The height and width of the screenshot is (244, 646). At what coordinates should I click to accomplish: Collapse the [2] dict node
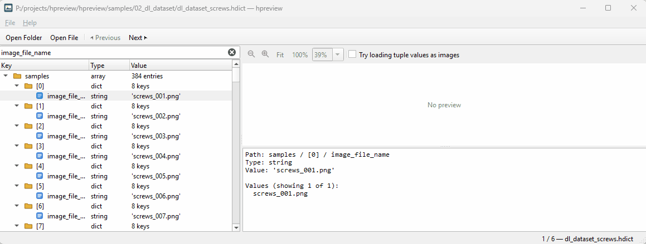coord(17,126)
